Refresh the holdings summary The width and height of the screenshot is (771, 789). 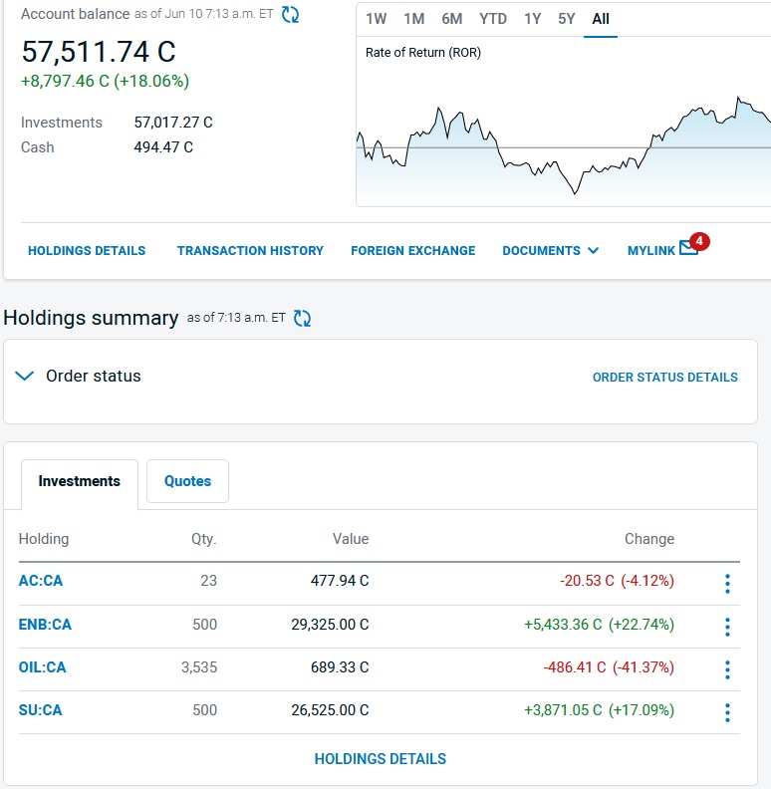(303, 318)
